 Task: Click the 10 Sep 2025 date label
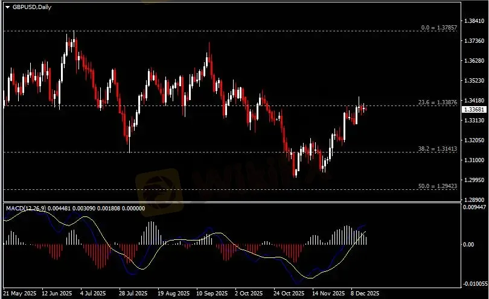[212, 294]
